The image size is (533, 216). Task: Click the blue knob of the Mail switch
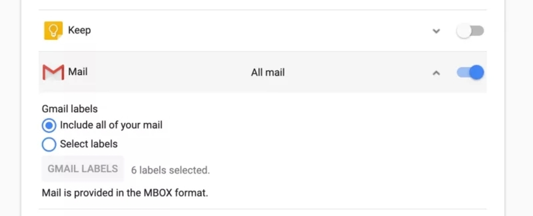coord(477,72)
